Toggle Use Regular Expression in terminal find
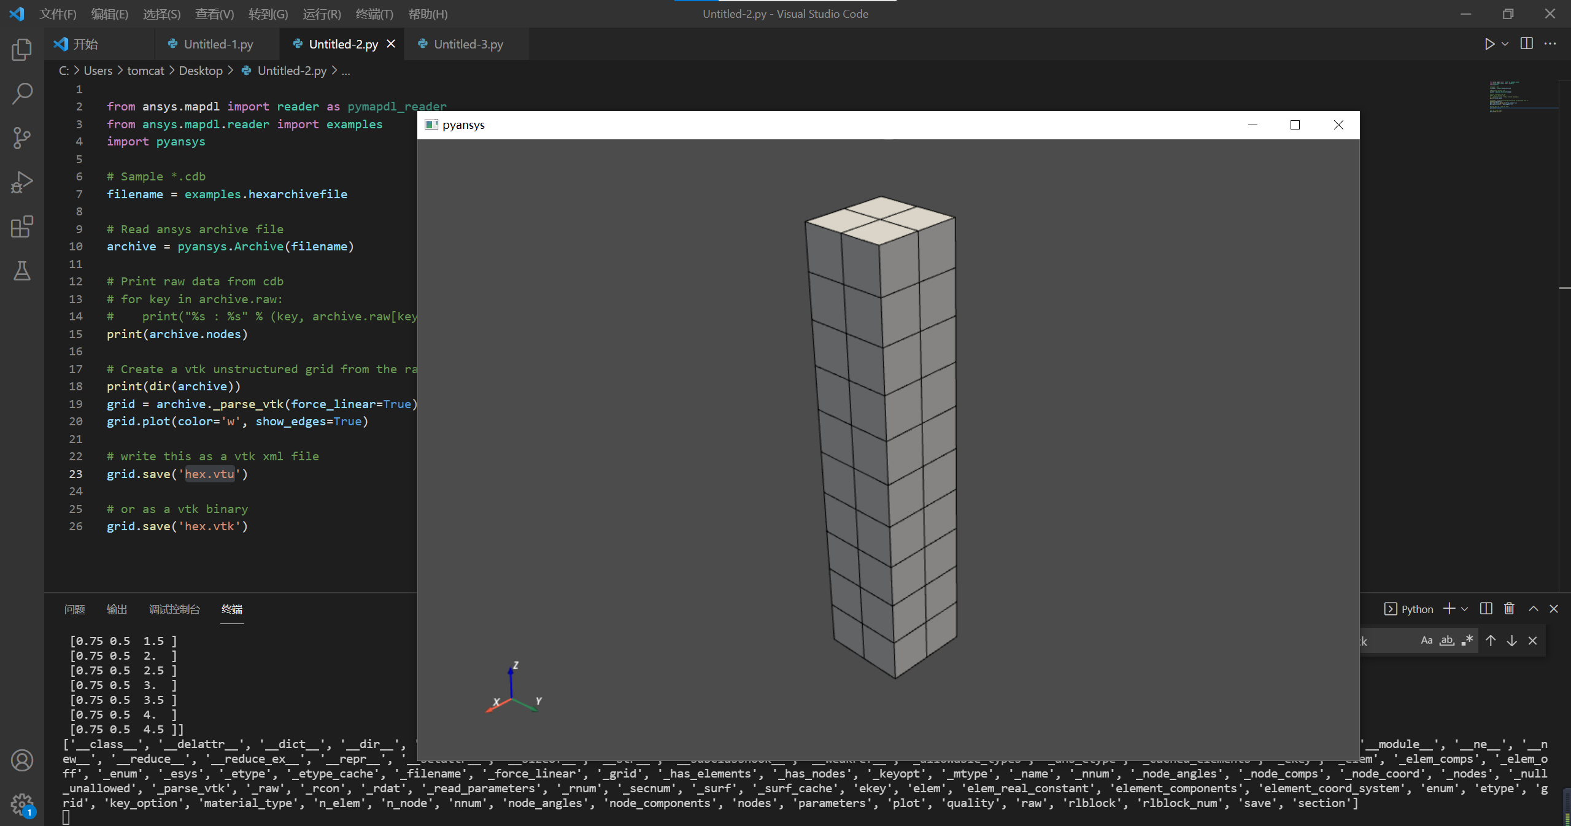The height and width of the screenshot is (826, 1571). (1467, 641)
